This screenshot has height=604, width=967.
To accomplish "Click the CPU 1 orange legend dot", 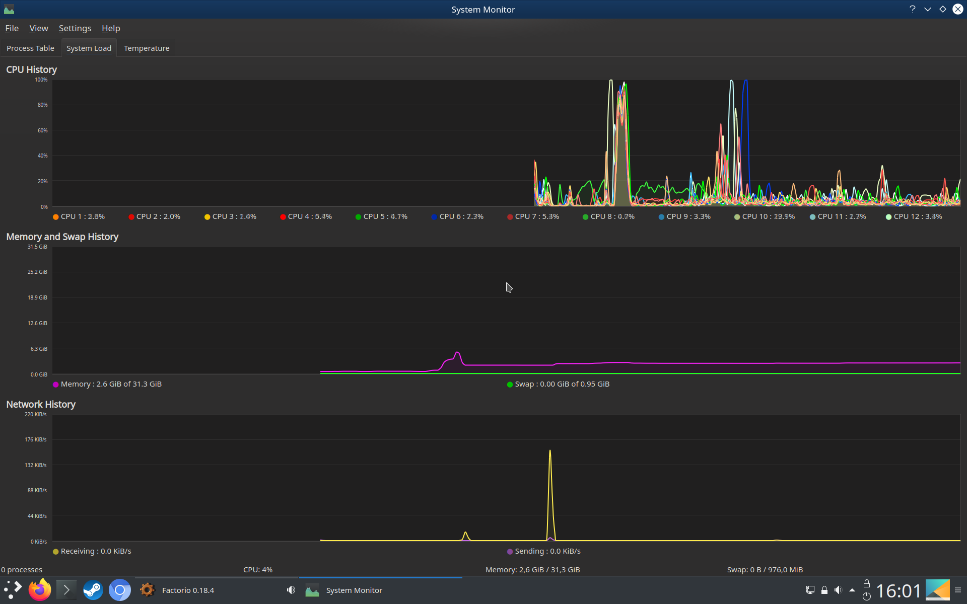I will tap(55, 217).
